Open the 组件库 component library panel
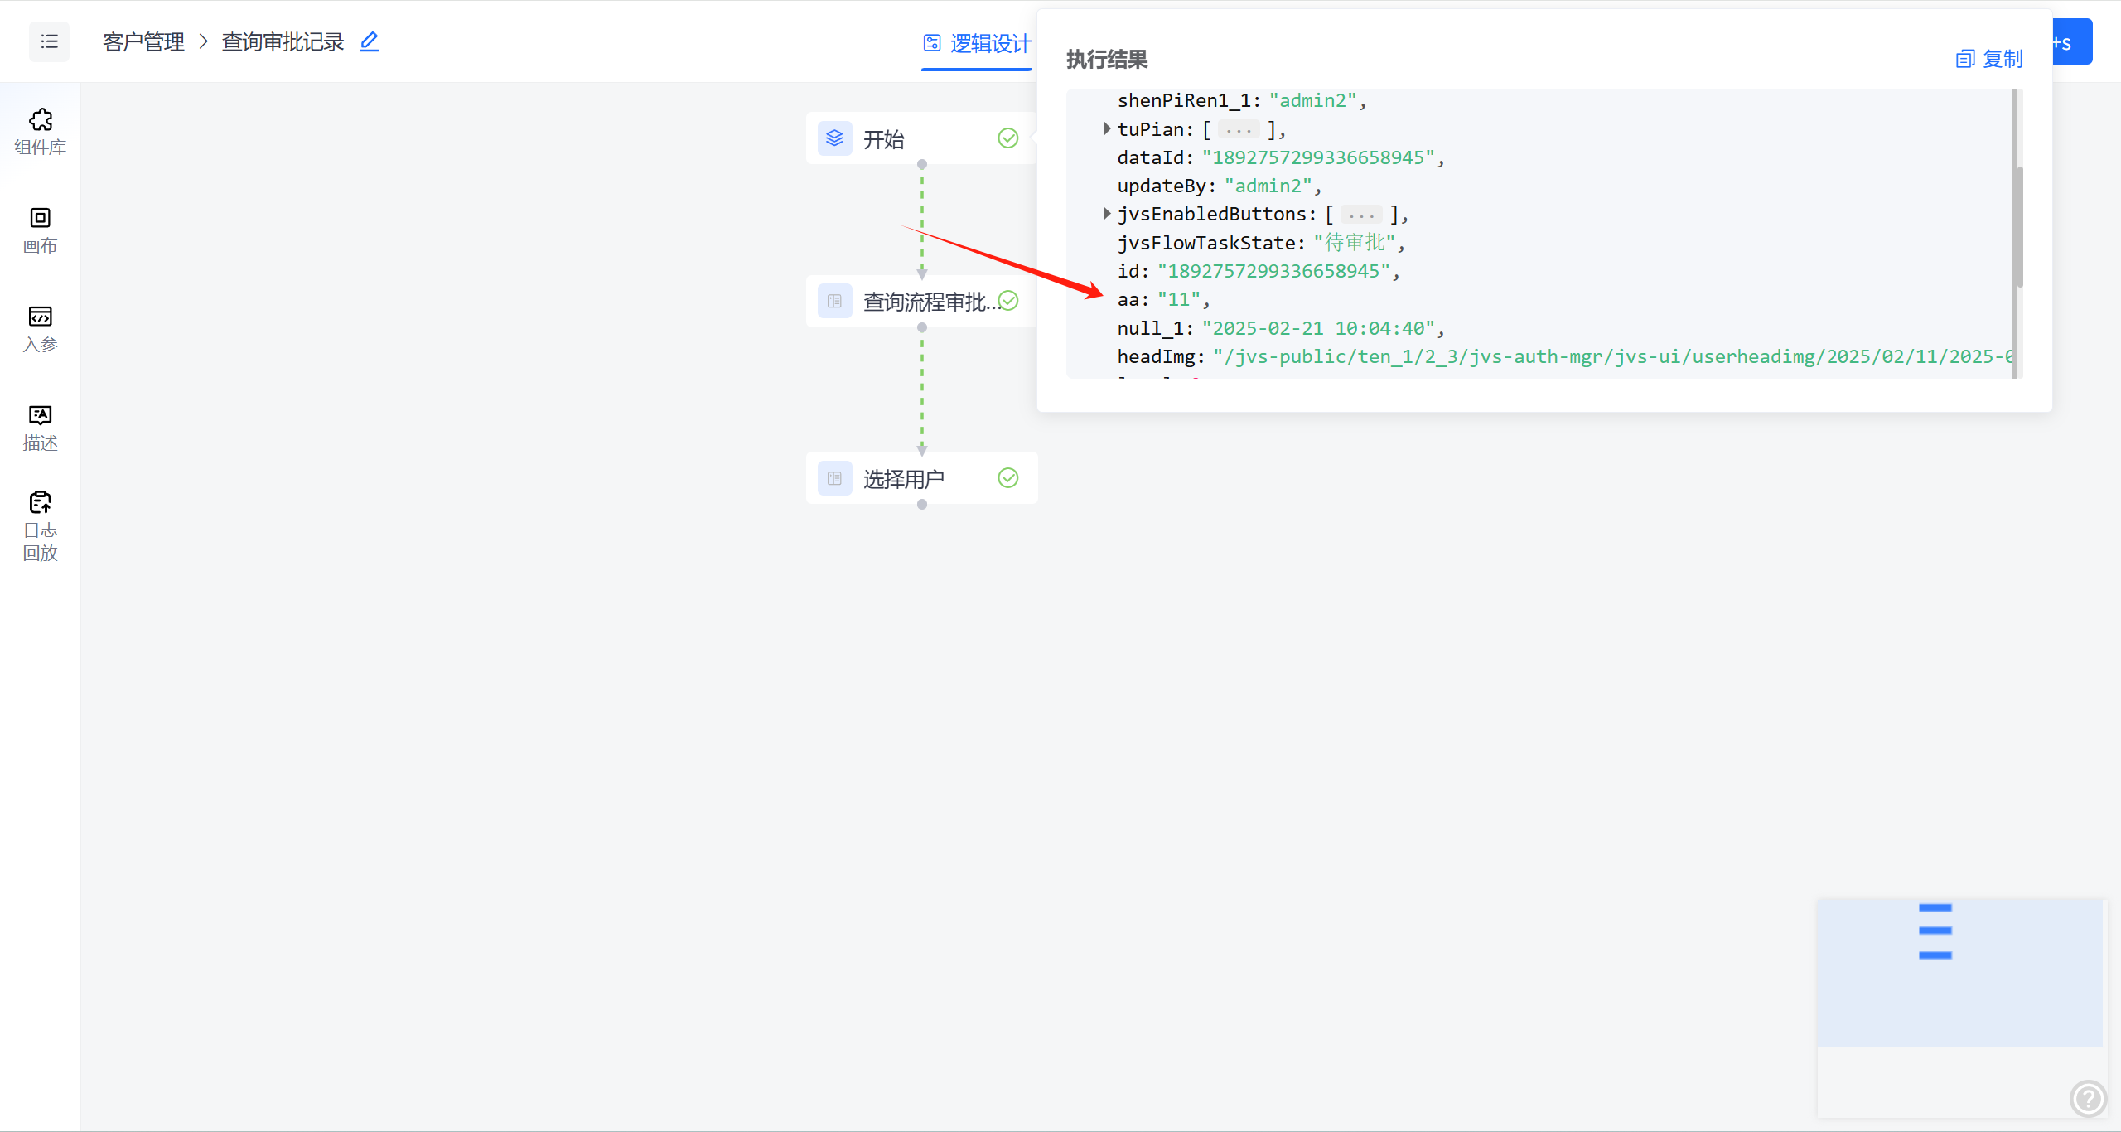This screenshot has width=2121, height=1132. [x=40, y=132]
